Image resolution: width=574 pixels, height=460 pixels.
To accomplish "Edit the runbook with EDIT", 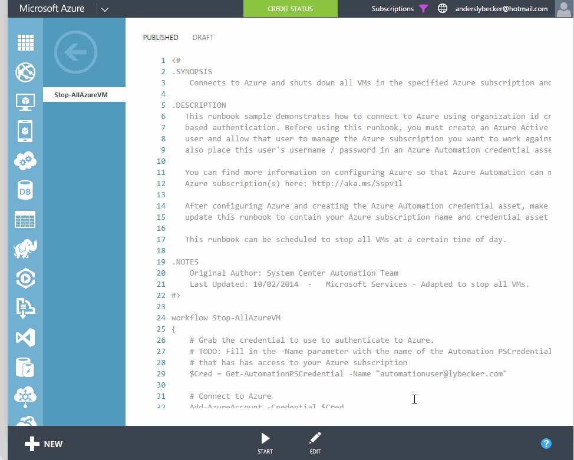I will [315, 443].
